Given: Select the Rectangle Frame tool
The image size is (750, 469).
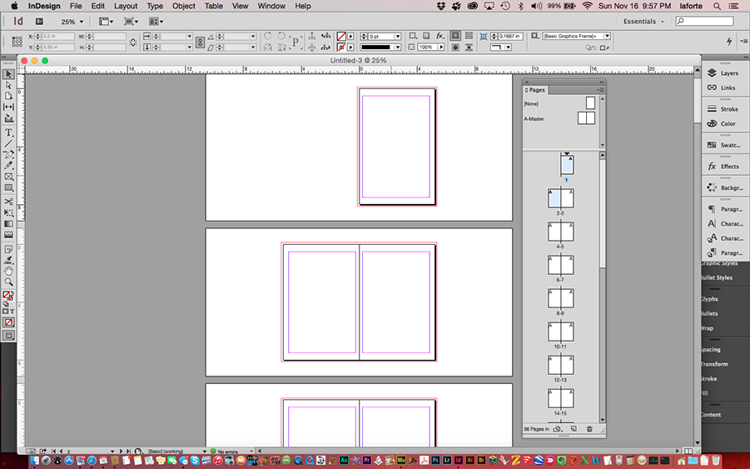Looking at the screenshot, I should (x=8, y=177).
